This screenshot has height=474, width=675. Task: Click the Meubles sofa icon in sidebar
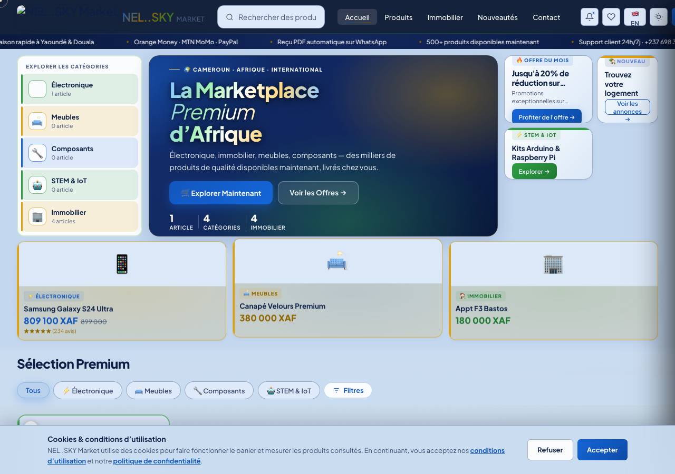tap(37, 121)
